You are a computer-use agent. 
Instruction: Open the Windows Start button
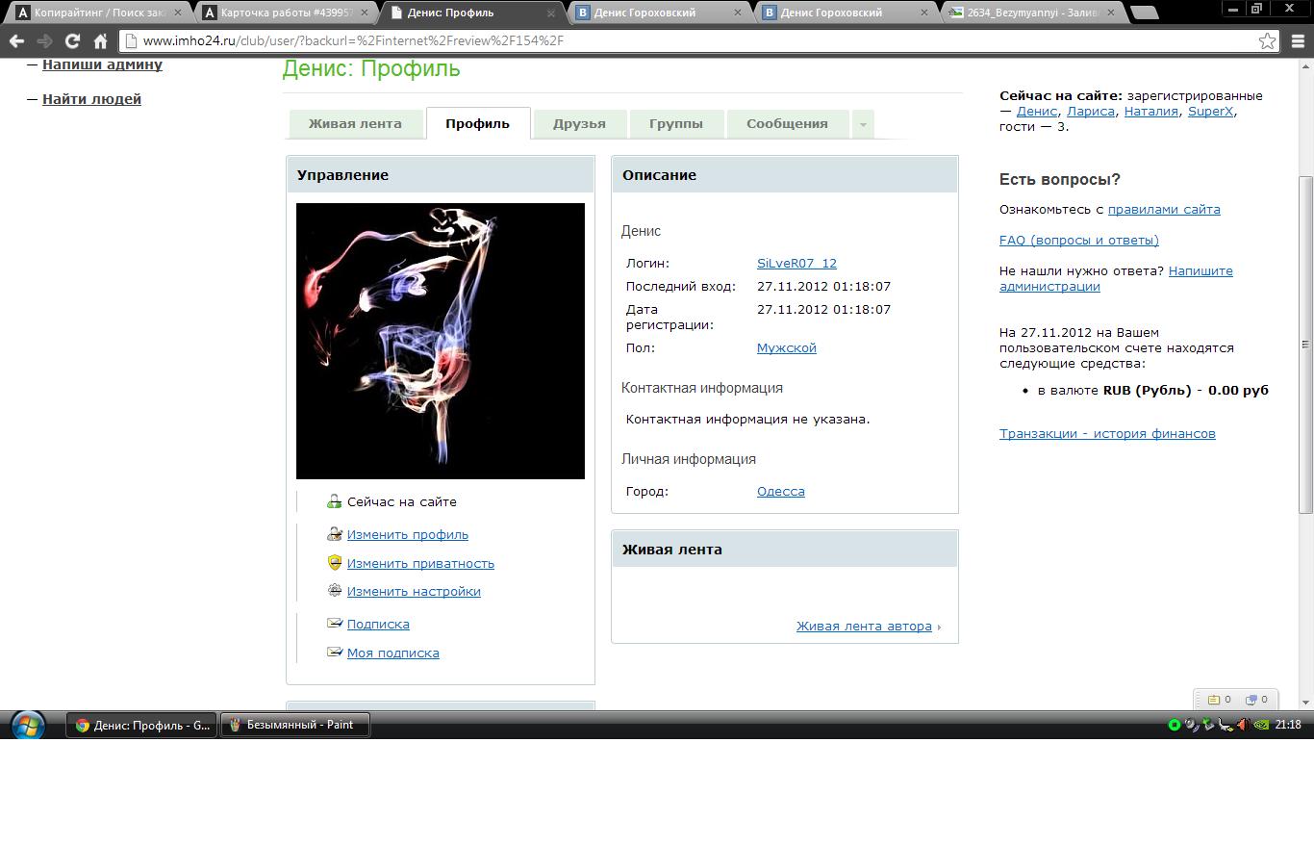coord(27,725)
